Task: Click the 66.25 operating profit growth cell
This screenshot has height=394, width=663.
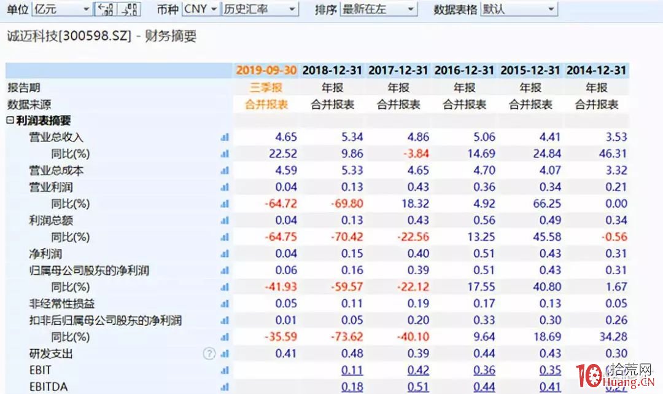Action: (547, 204)
